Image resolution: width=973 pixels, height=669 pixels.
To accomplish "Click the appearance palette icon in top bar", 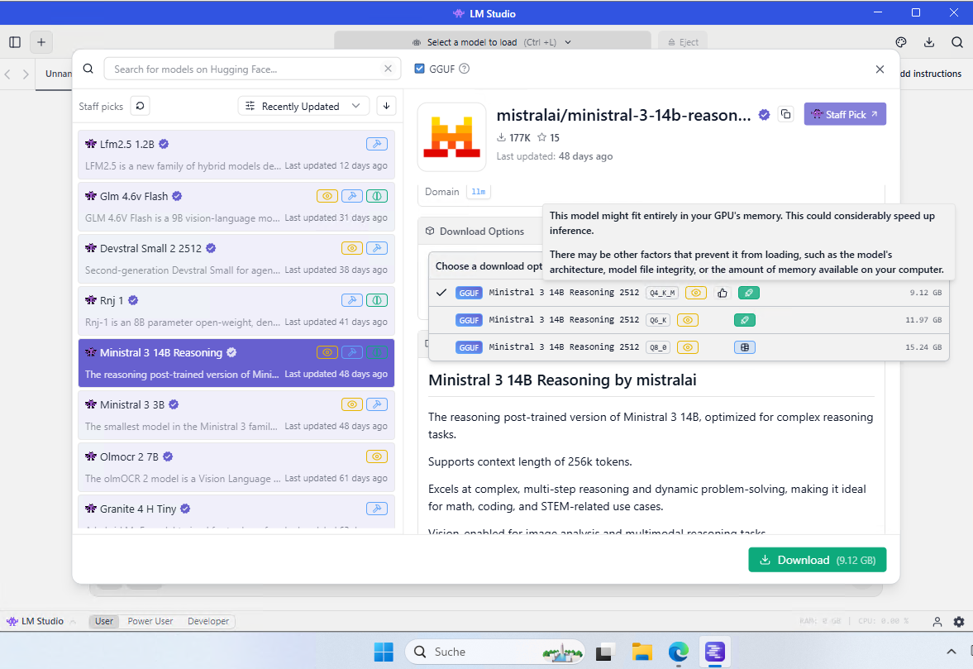I will tap(902, 42).
